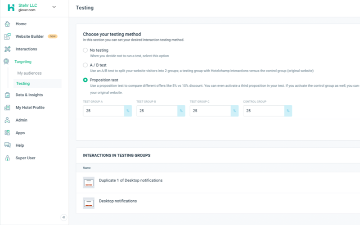Click the Help chat icon
360x225 pixels.
[7, 145]
